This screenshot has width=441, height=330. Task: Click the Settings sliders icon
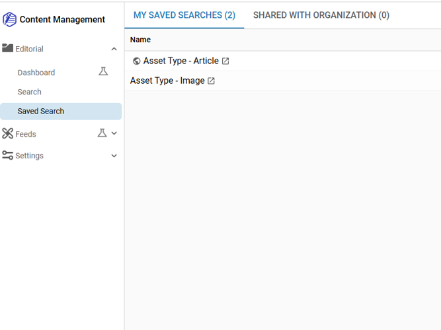click(x=8, y=156)
